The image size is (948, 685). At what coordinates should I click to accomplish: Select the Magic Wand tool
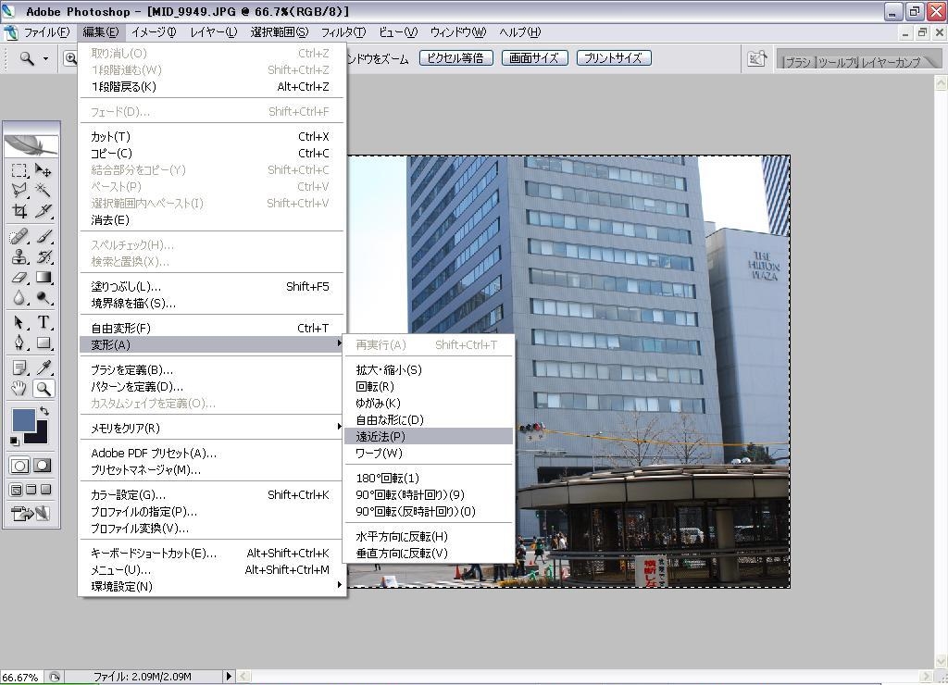coord(43,191)
